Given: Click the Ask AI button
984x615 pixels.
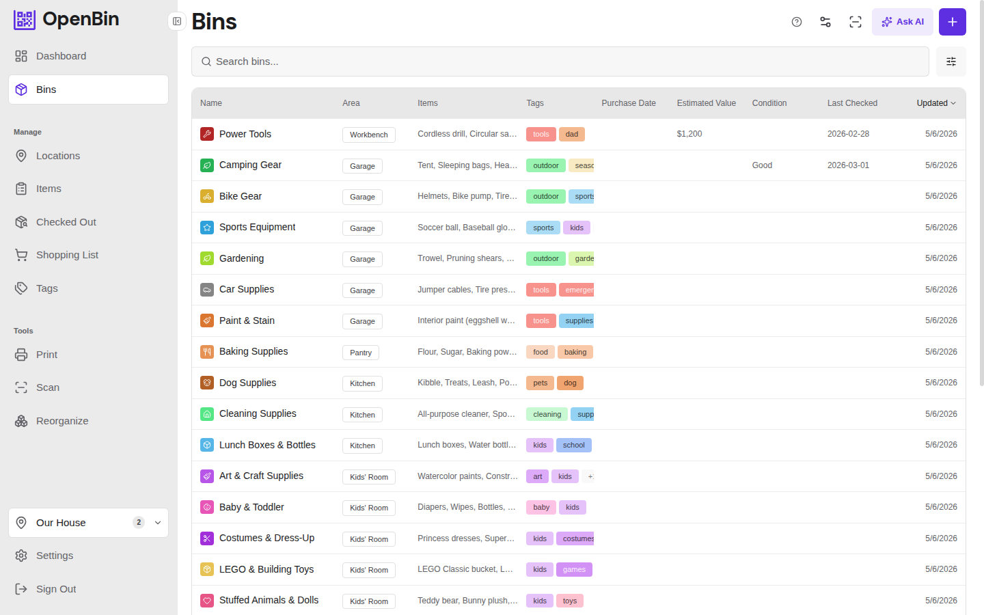Looking at the screenshot, I should coord(903,22).
